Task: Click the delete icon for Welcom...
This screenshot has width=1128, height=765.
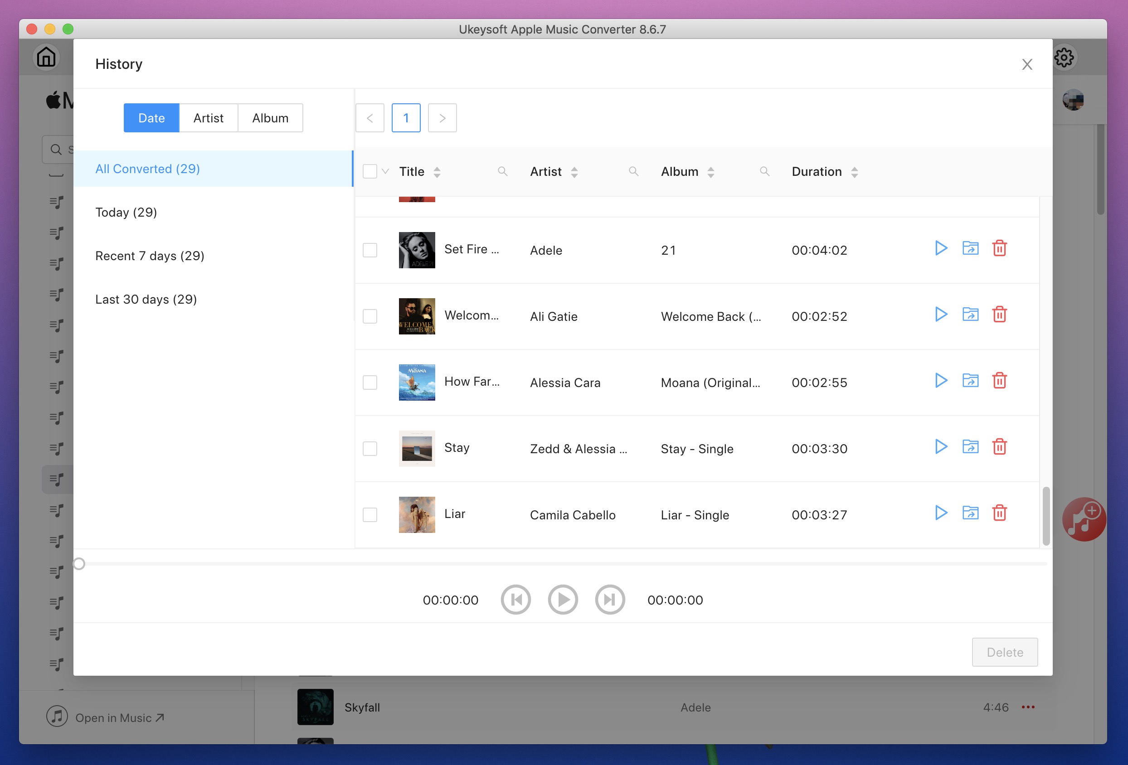Action: pyautogui.click(x=999, y=314)
